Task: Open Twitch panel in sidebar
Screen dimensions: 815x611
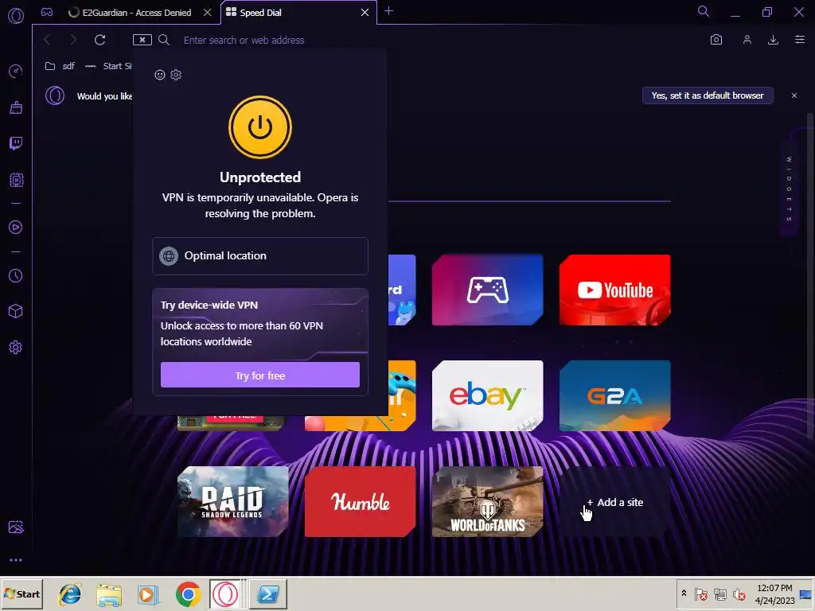Action: (16, 143)
